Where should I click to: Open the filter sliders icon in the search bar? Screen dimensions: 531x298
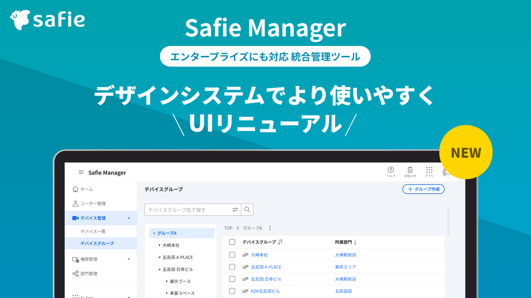235,209
